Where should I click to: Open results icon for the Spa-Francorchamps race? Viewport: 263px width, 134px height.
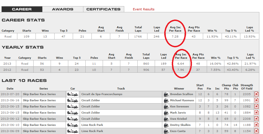tap(256, 94)
